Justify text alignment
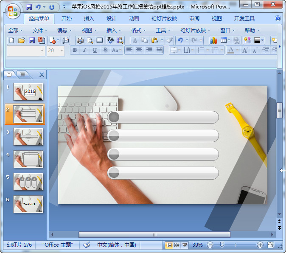Screen dimensions: 286x253 (x=159, y=50)
